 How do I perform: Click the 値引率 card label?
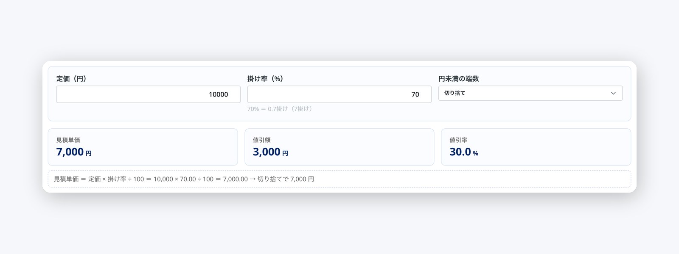458,140
